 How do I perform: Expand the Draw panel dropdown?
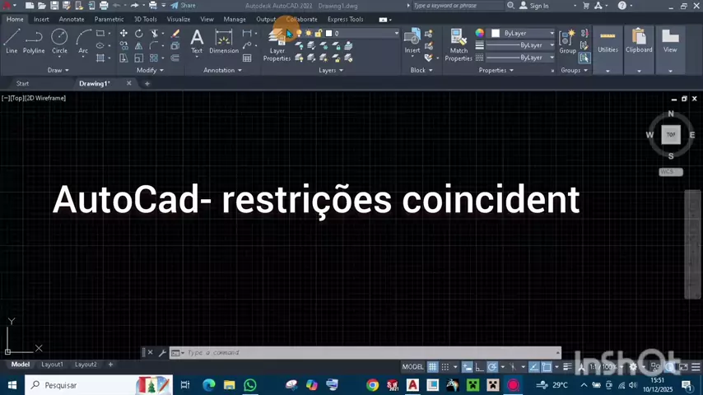pyautogui.click(x=58, y=71)
